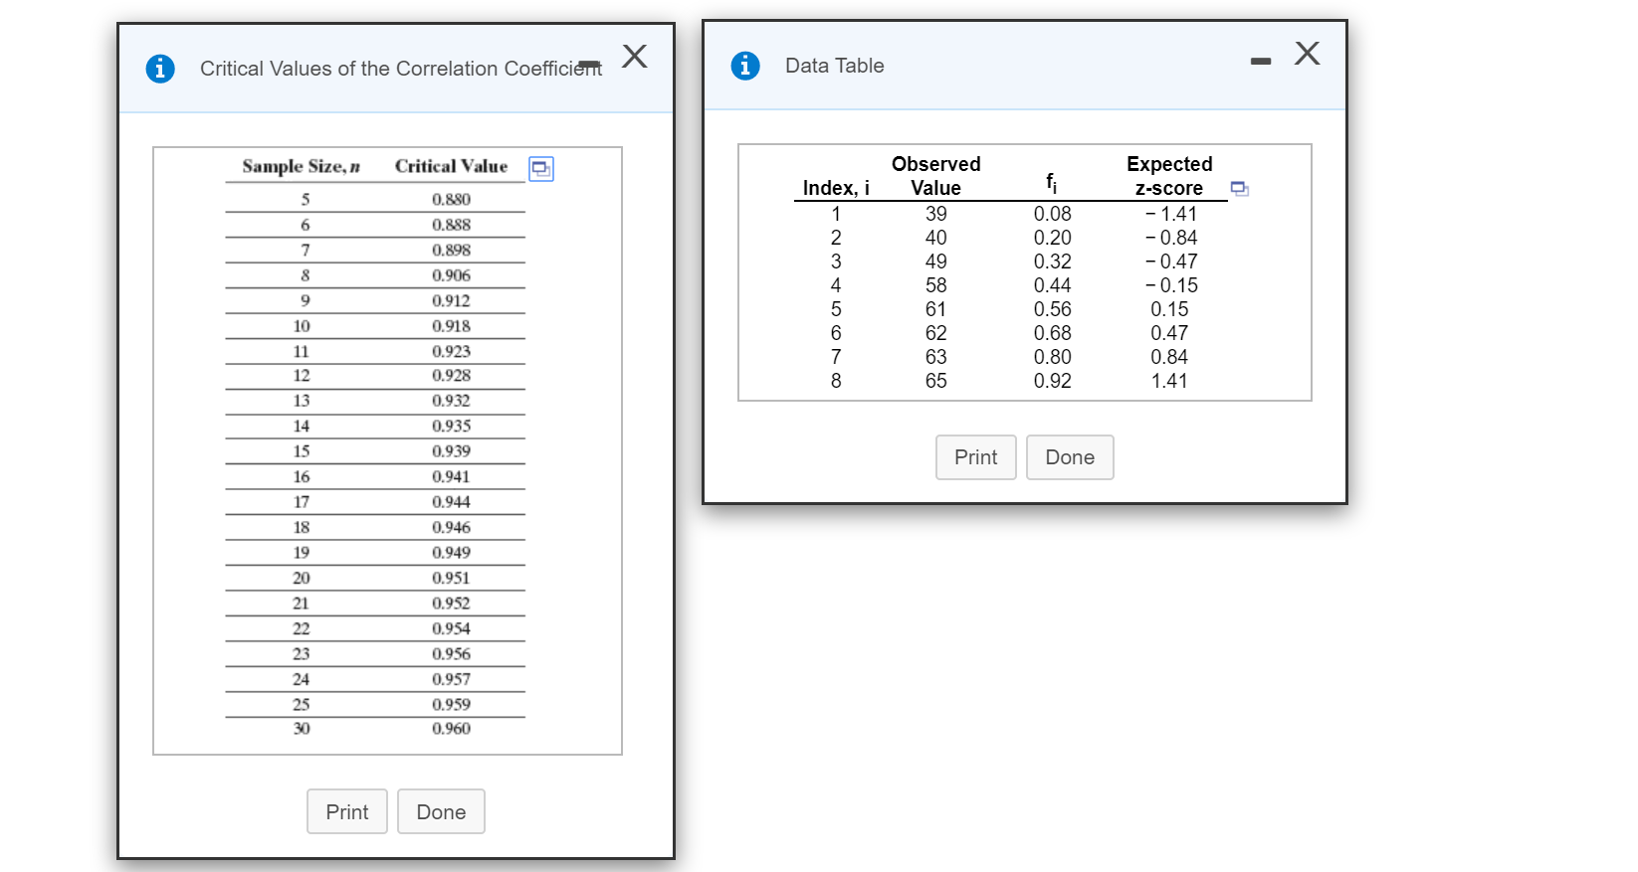Click critical value 0.951

pos(451,578)
